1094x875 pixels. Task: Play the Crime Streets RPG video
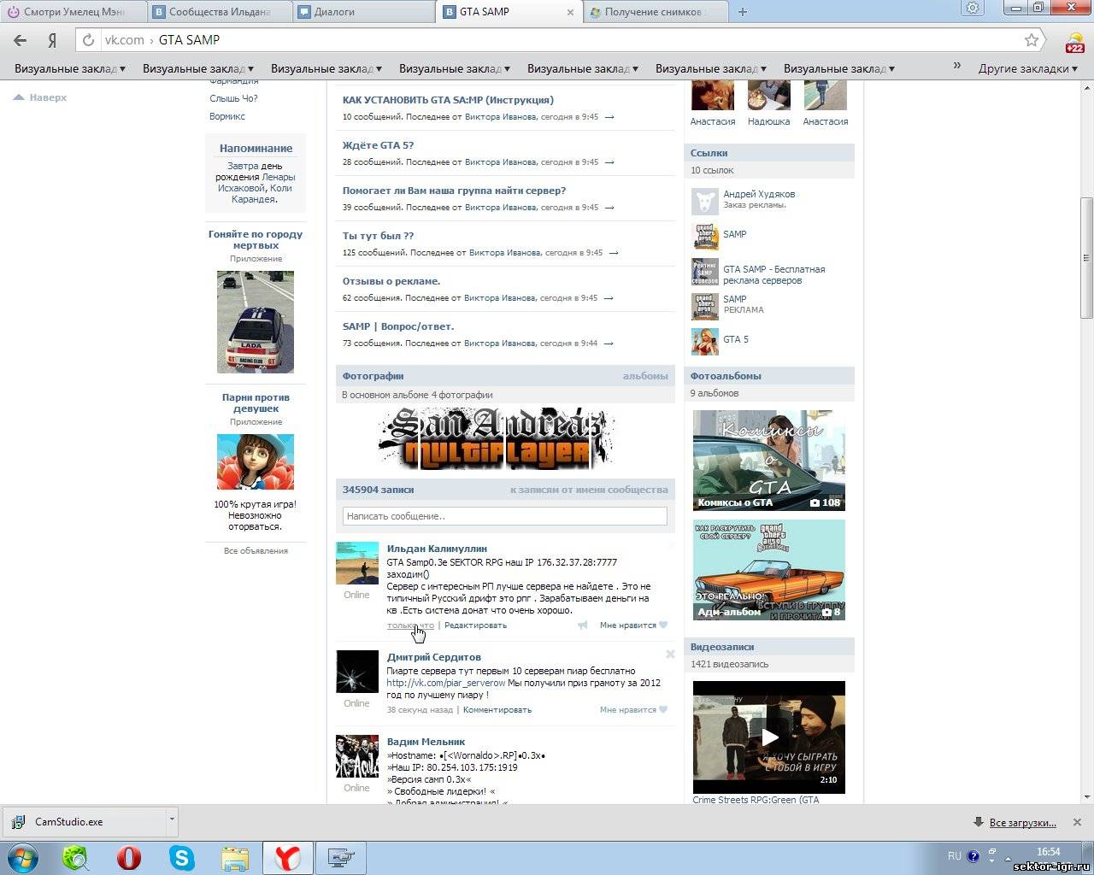tap(769, 737)
